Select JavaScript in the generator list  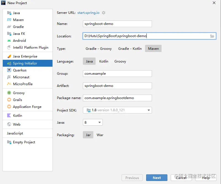click(28, 133)
